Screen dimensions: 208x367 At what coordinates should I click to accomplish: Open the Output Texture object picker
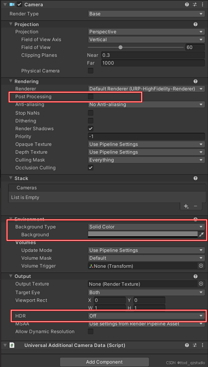pyautogui.click(x=200, y=284)
